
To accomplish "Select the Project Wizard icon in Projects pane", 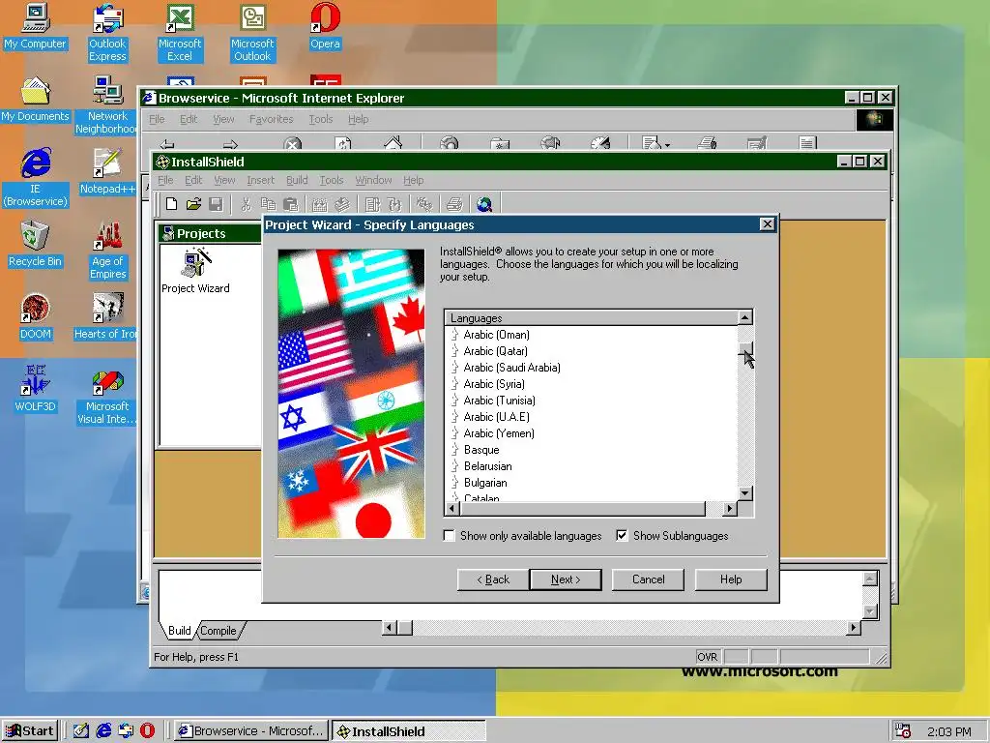I will pyautogui.click(x=195, y=271).
